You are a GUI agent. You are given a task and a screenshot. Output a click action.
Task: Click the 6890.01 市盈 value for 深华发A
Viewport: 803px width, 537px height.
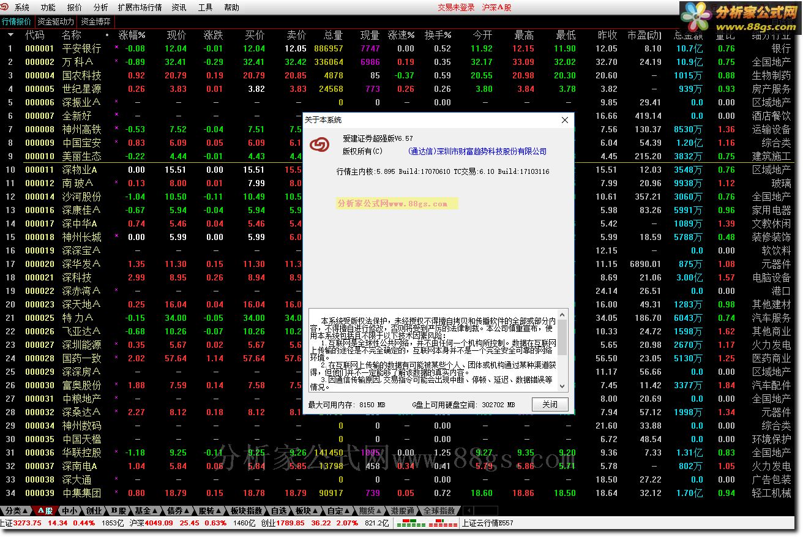(x=645, y=264)
